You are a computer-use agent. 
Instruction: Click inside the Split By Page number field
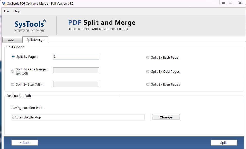pos(76,57)
